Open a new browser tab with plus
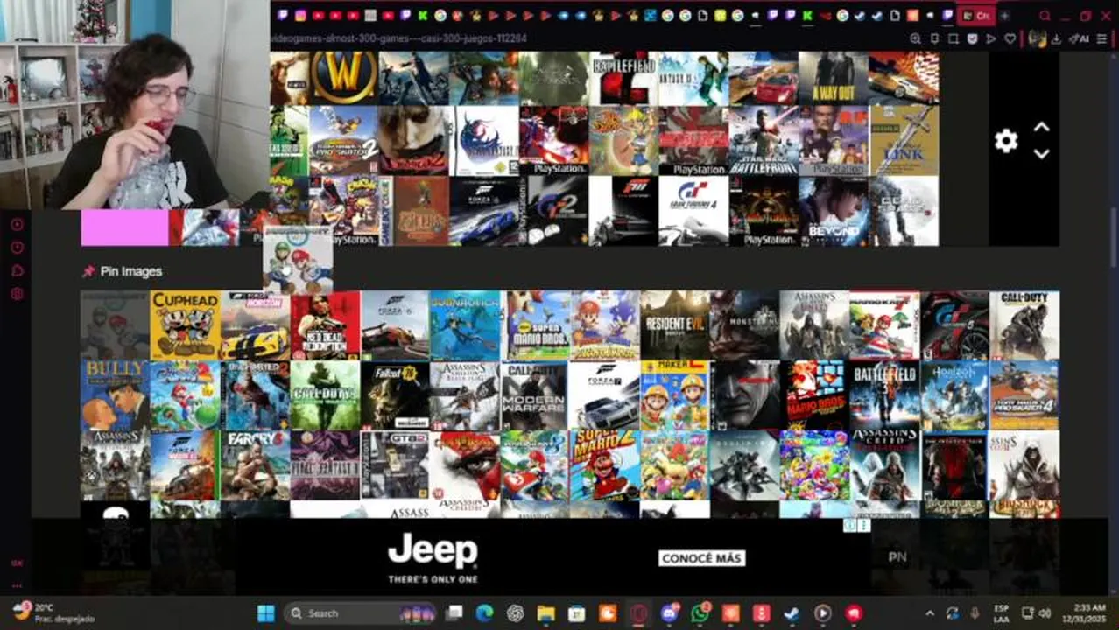The image size is (1119, 630). (x=1004, y=16)
